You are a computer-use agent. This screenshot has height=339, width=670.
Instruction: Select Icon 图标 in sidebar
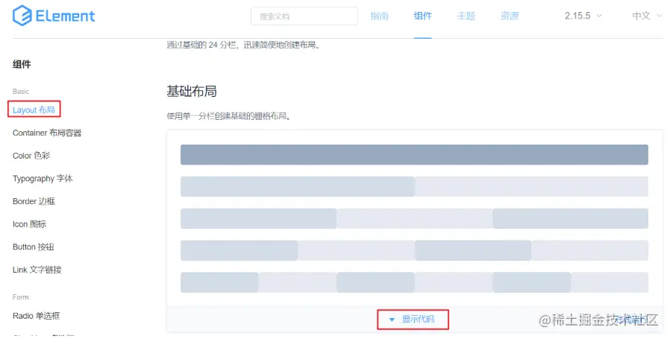tap(30, 224)
